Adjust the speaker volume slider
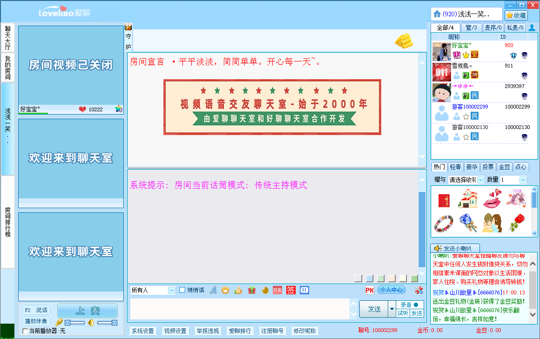This screenshot has width=540, height=339. coord(107,323)
